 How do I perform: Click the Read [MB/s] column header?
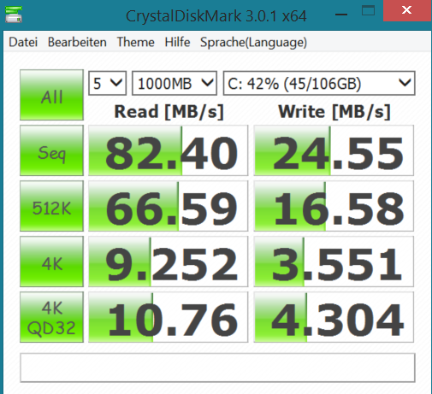(169, 112)
